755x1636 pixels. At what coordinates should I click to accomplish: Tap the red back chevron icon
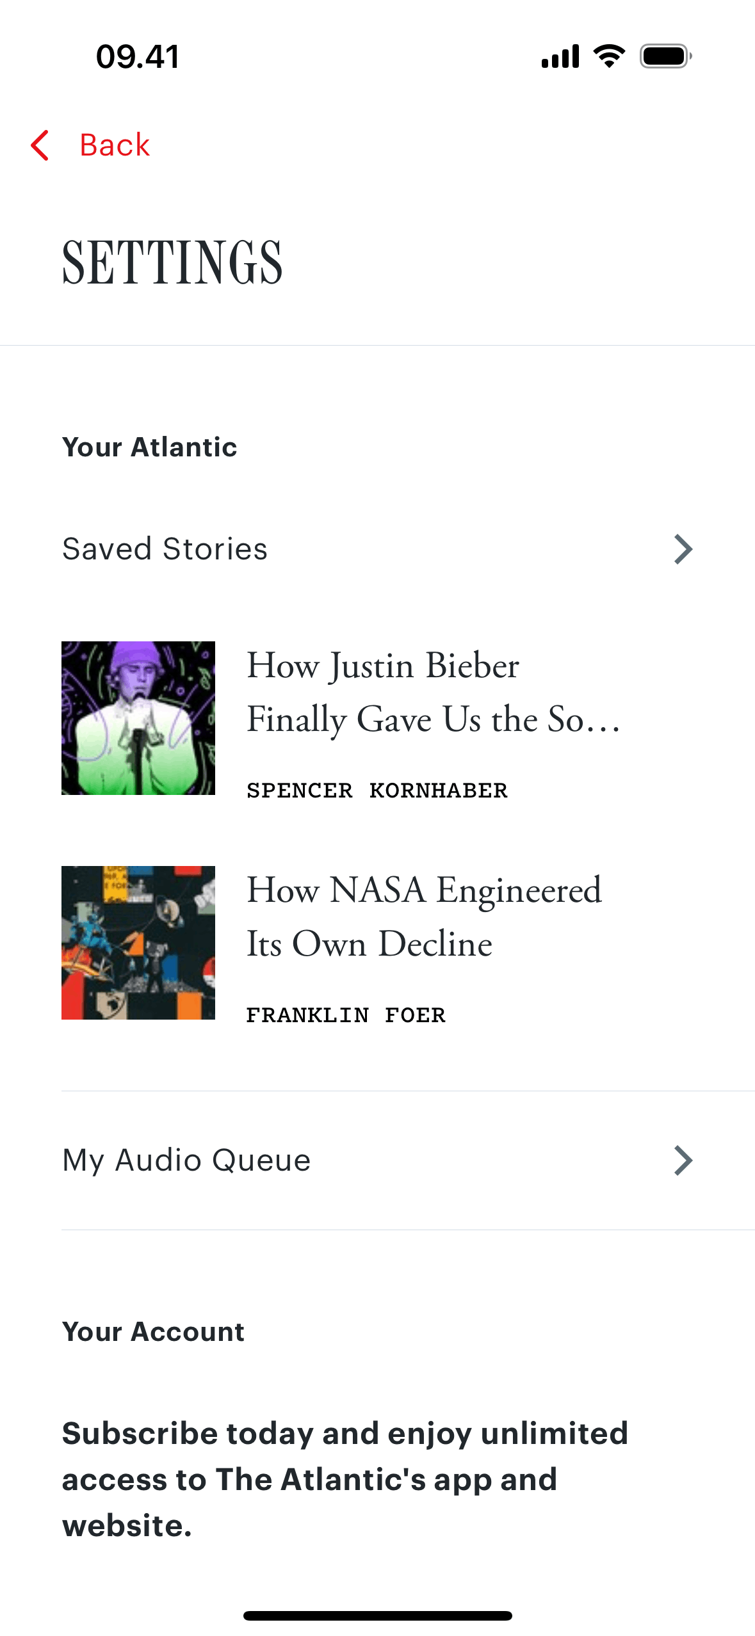click(x=40, y=145)
